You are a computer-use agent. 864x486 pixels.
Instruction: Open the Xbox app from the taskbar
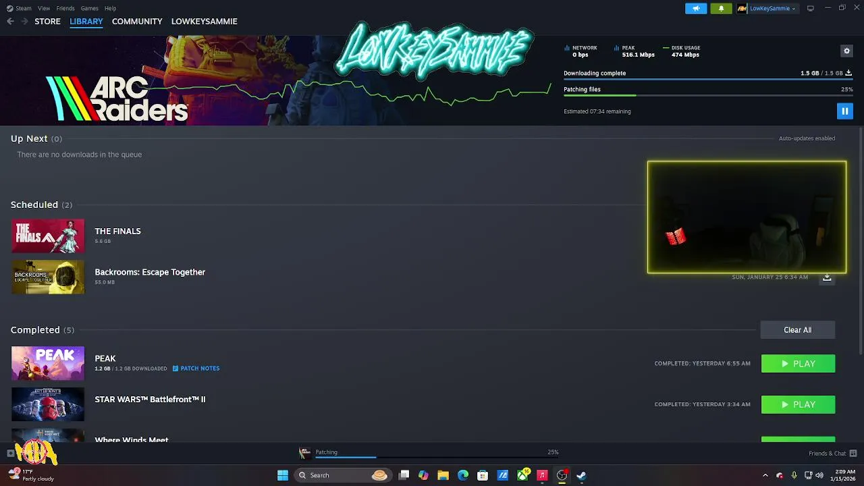click(522, 475)
